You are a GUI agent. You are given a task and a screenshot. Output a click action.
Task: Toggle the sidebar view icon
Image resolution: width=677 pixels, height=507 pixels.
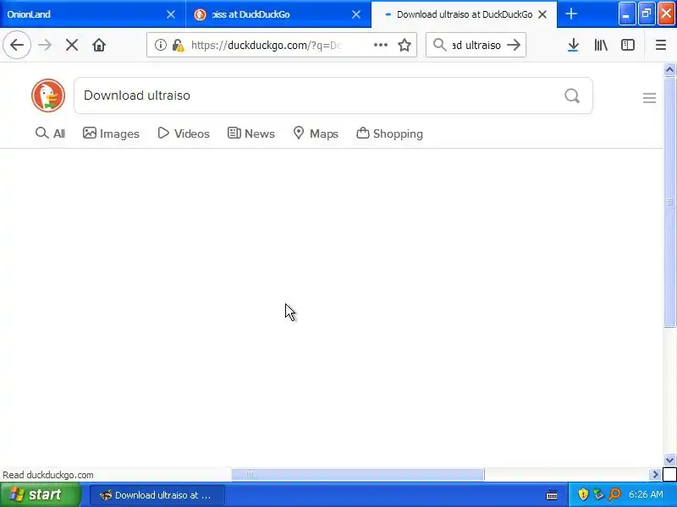[627, 45]
